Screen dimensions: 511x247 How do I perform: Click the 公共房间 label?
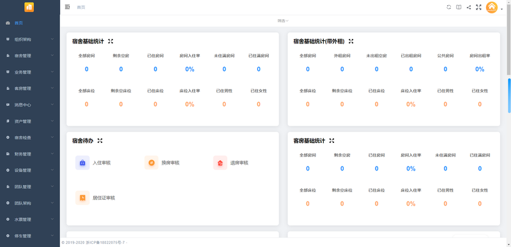click(445, 56)
